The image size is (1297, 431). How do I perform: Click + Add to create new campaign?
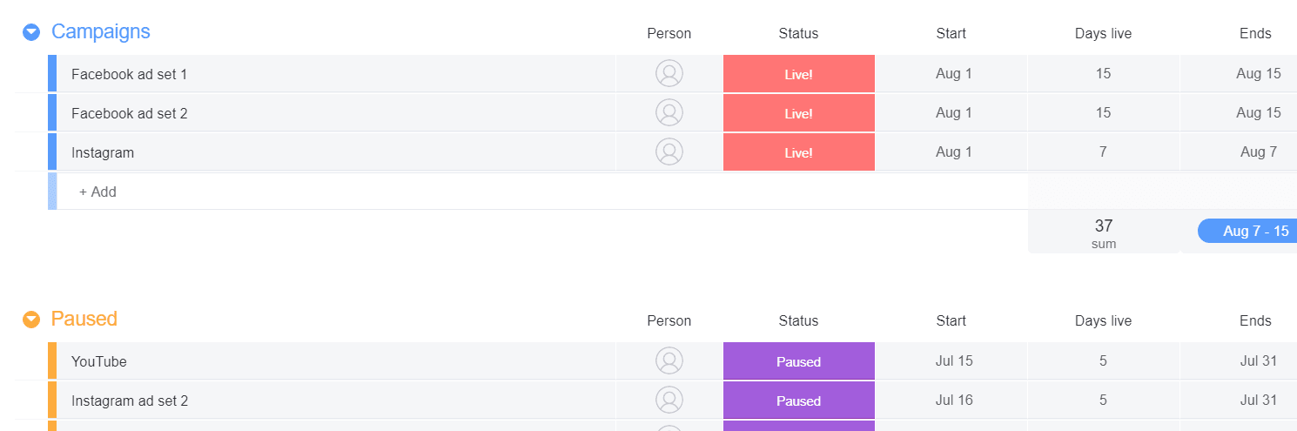point(97,192)
